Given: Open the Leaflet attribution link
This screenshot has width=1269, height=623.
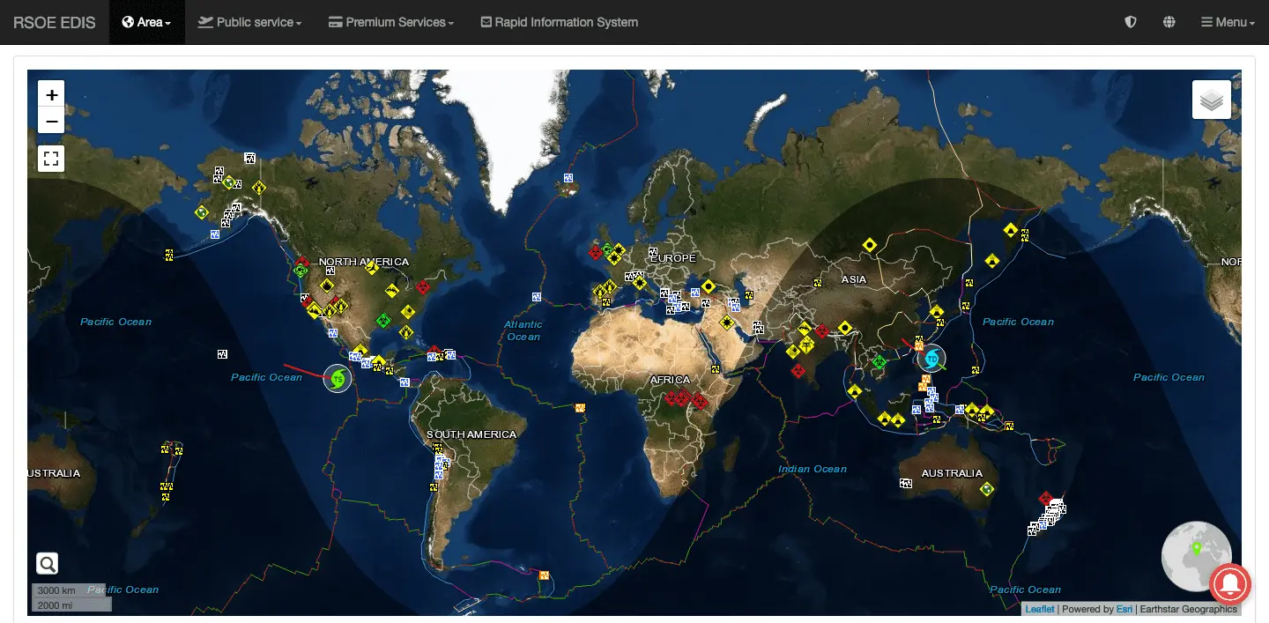Looking at the screenshot, I should (x=1039, y=609).
